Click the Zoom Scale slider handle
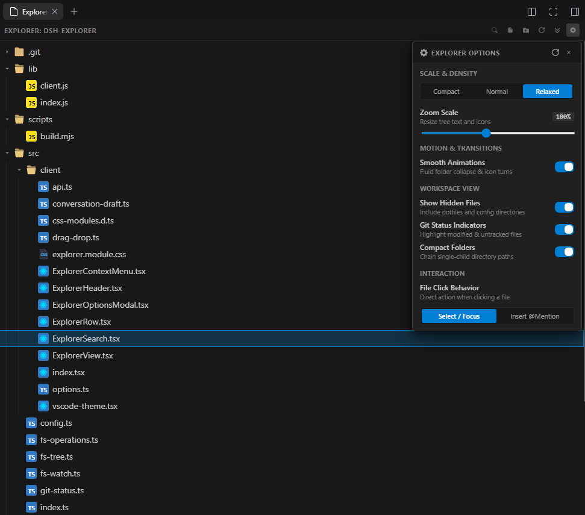The image size is (585, 515). [x=486, y=133]
